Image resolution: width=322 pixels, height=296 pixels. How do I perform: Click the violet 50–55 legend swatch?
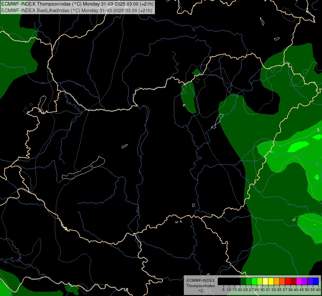(310, 281)
